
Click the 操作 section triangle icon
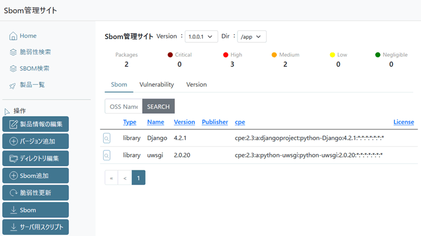pos(7,111)
